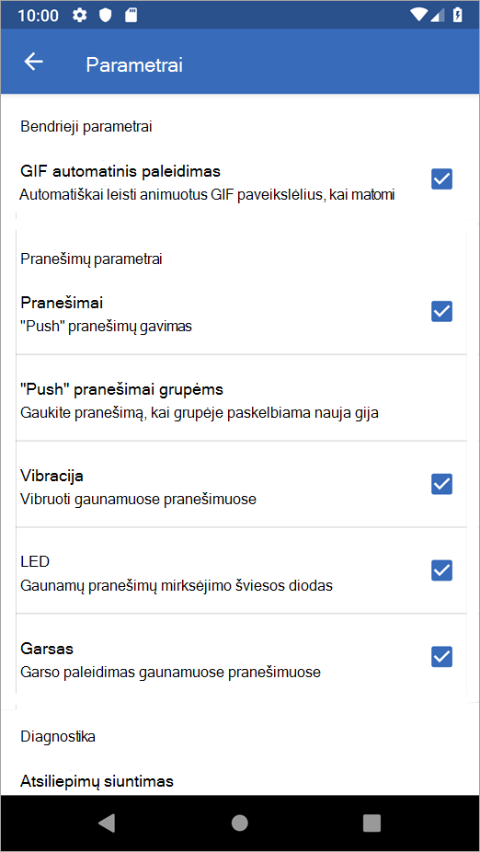This screenshot has height=852, width=480.
Task: Toggle the Pranešimai checkbox
Action: [x=442, y=311]
